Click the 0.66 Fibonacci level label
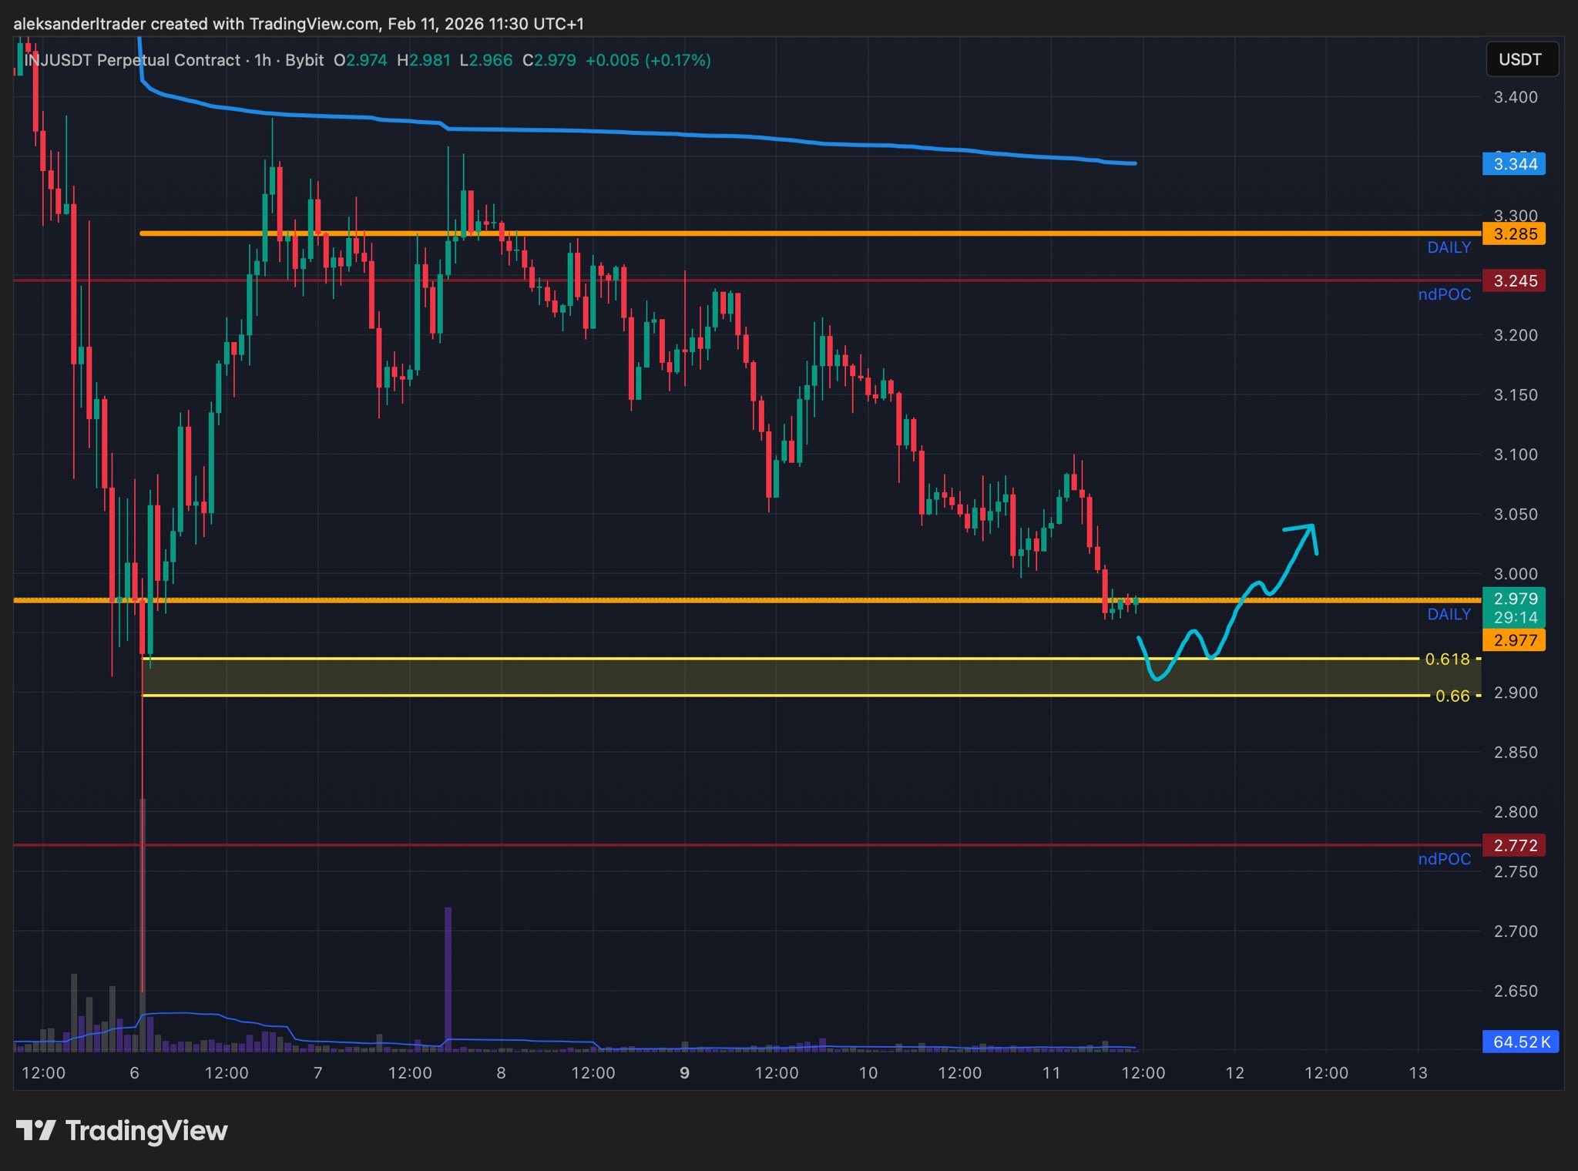This screenshot has width=1578, height=1171. click(x=1452, y=696)
